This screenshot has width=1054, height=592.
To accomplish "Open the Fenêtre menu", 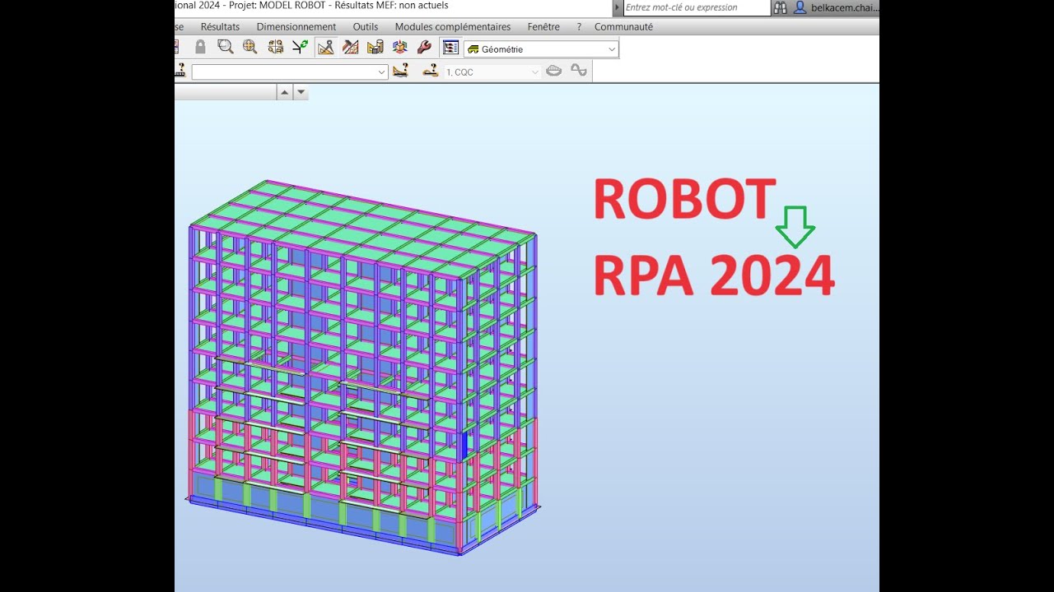I will pyautogui.click(x=544, y=27).
